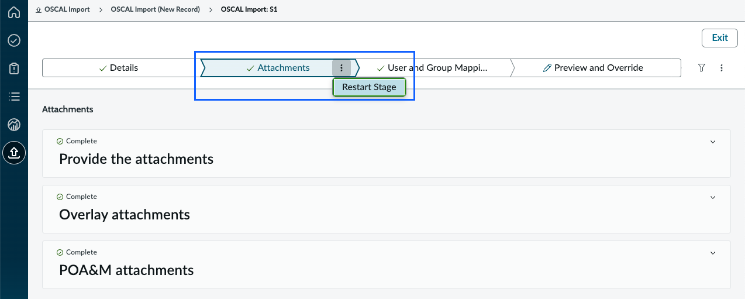Click the Attachments stage kebab menu
745x299 pixels.
click(x=342, y=68)
